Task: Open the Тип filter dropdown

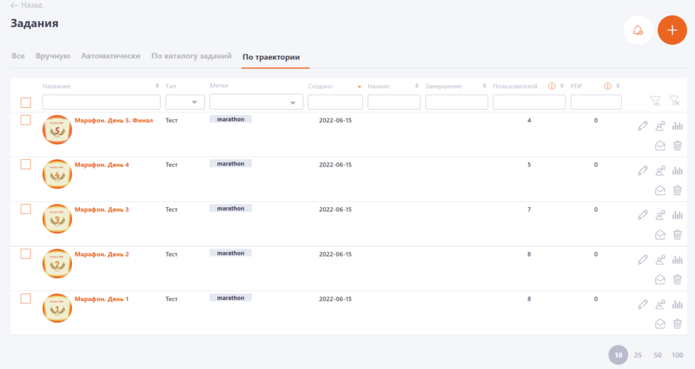Action: (185, 102)
